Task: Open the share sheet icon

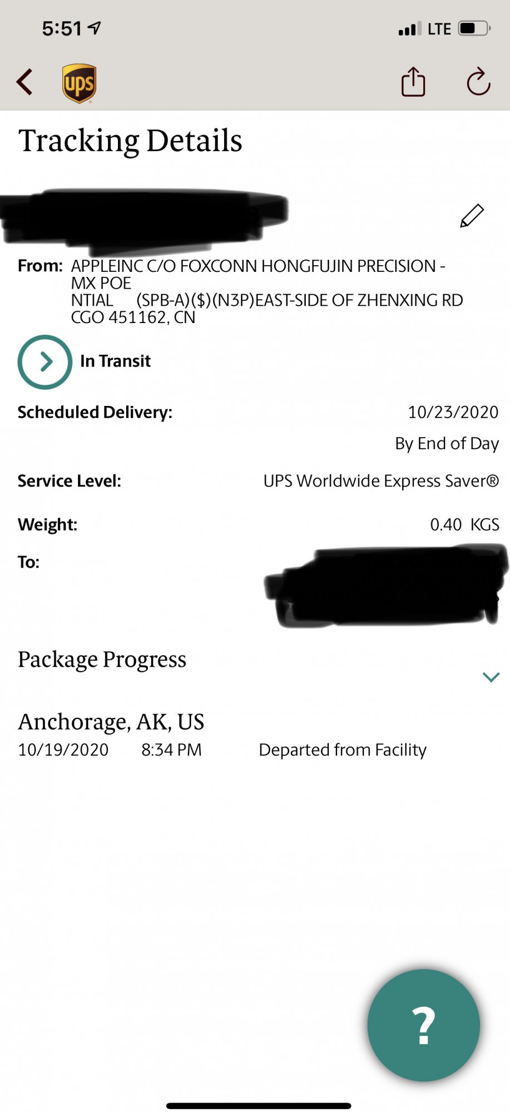Action: click(x=413, y=82)
